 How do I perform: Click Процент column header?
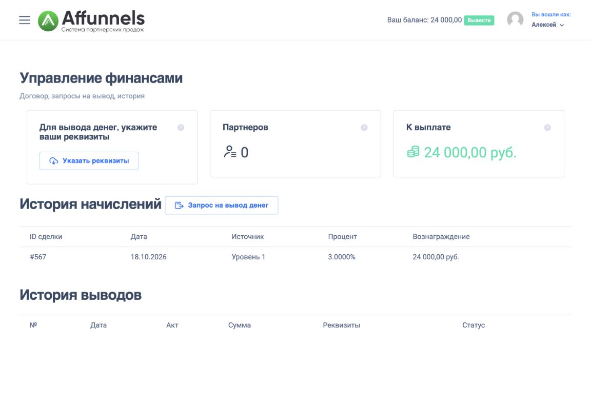coord(342,237)
